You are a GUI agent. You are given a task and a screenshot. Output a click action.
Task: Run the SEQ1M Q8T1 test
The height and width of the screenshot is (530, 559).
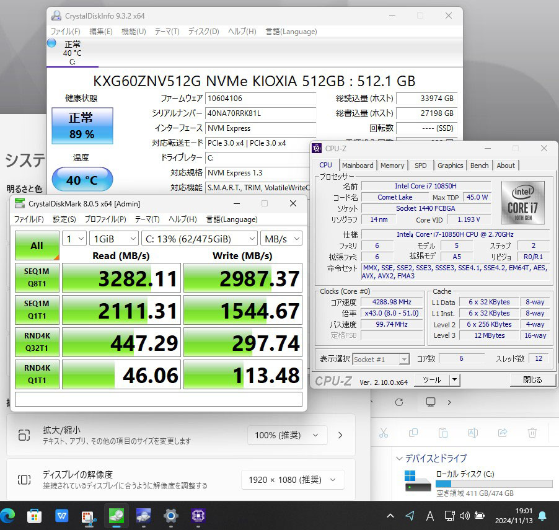[x=37, y=278]
